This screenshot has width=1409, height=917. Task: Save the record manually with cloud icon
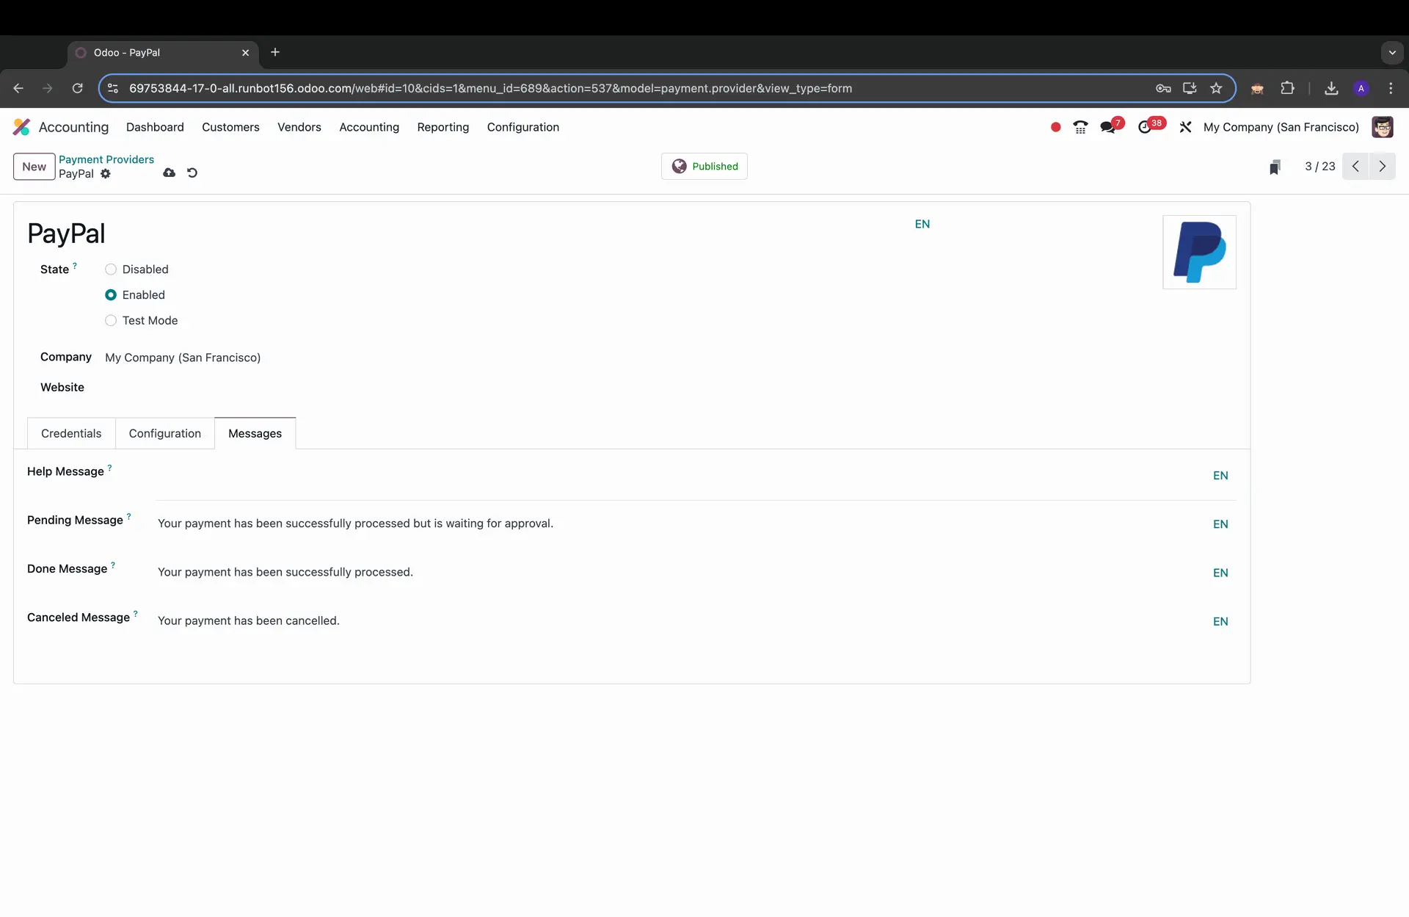pos(169,173)
